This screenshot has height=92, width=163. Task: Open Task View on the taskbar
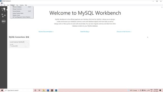point(39,90)
